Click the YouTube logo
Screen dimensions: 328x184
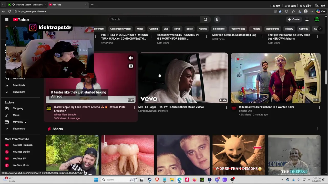point(21,19)
